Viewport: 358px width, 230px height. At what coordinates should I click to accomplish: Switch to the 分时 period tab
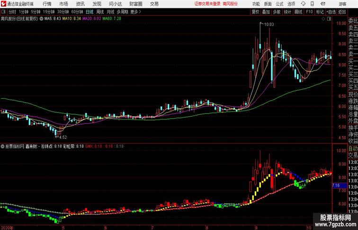click(12, 12)
